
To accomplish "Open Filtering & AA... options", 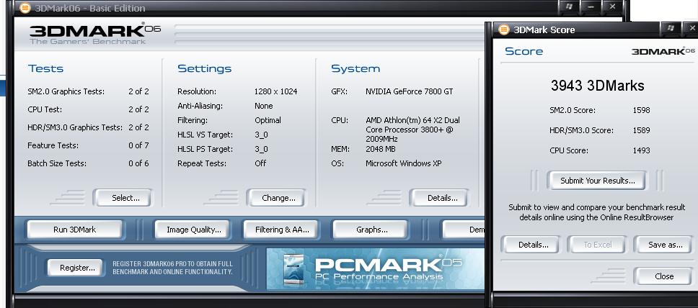I will point(281,230).
